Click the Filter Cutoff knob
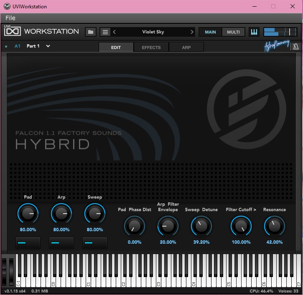 point(241,226)
